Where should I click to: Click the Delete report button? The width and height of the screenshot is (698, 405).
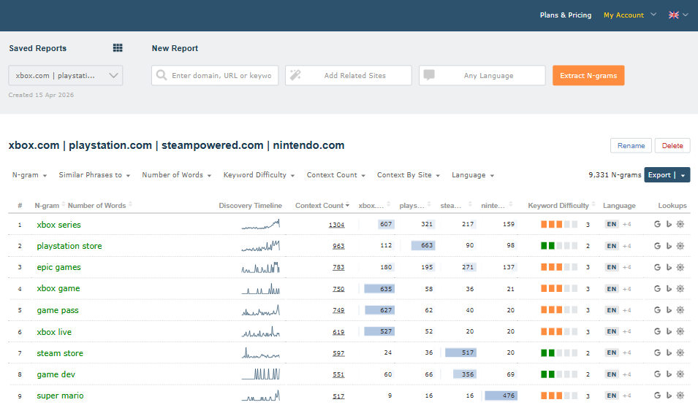(x=672, y=146)
